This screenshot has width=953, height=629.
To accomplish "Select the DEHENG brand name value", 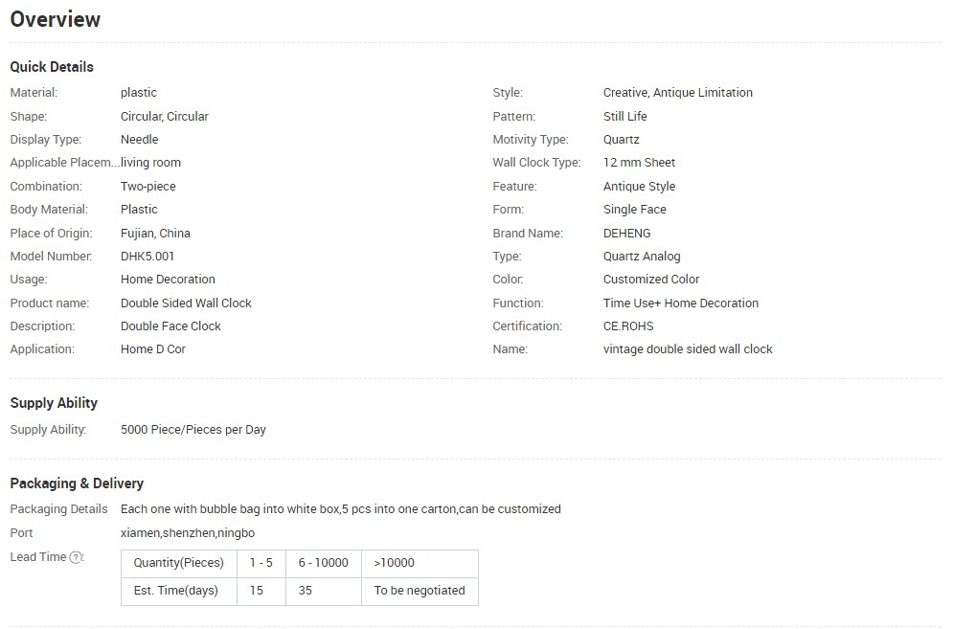I will coord(626,233).
